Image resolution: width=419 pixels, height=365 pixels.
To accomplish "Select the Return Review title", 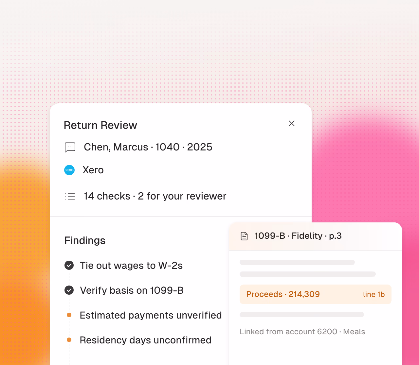I will [100, 125].
